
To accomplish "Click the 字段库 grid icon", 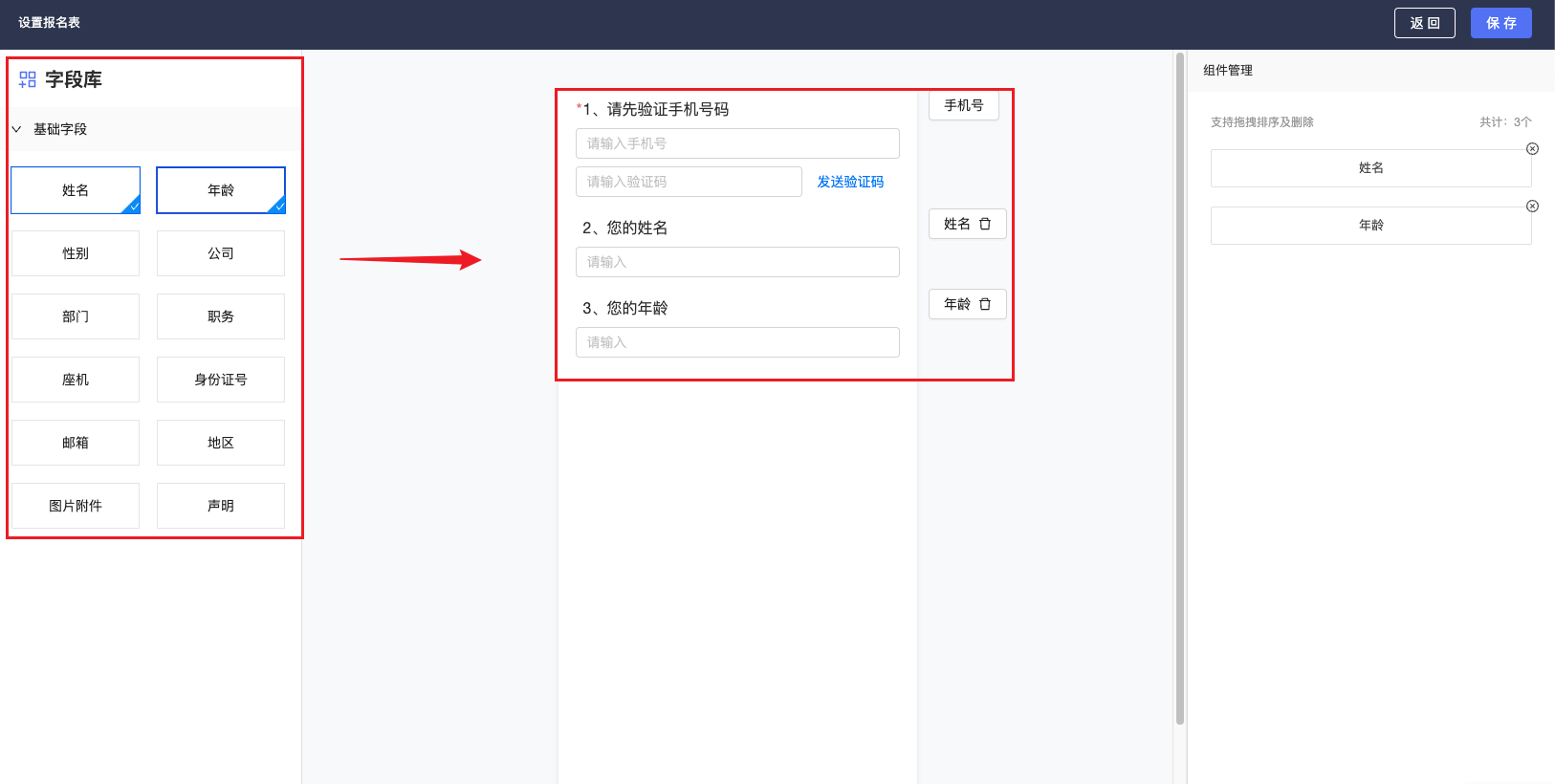I will coord(28,79).
